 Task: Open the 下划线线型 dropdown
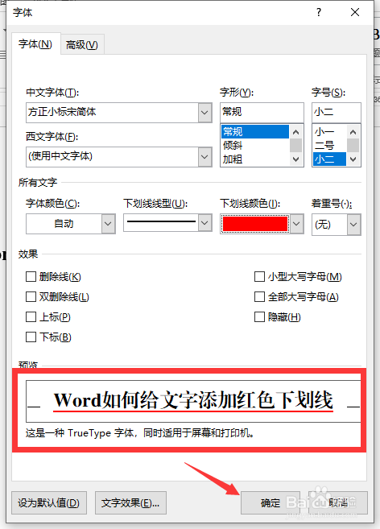click(167, 223)
